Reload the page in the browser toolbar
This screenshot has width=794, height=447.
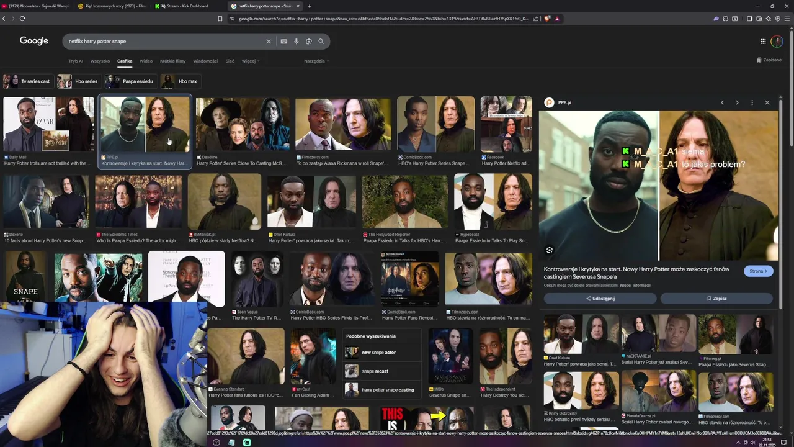[22, 19]
